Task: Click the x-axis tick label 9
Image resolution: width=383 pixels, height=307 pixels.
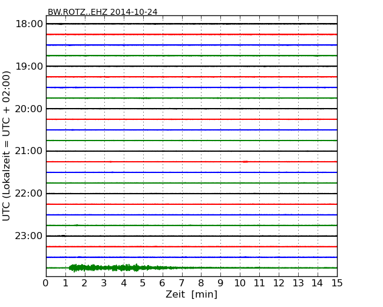Action: [220, 283]
